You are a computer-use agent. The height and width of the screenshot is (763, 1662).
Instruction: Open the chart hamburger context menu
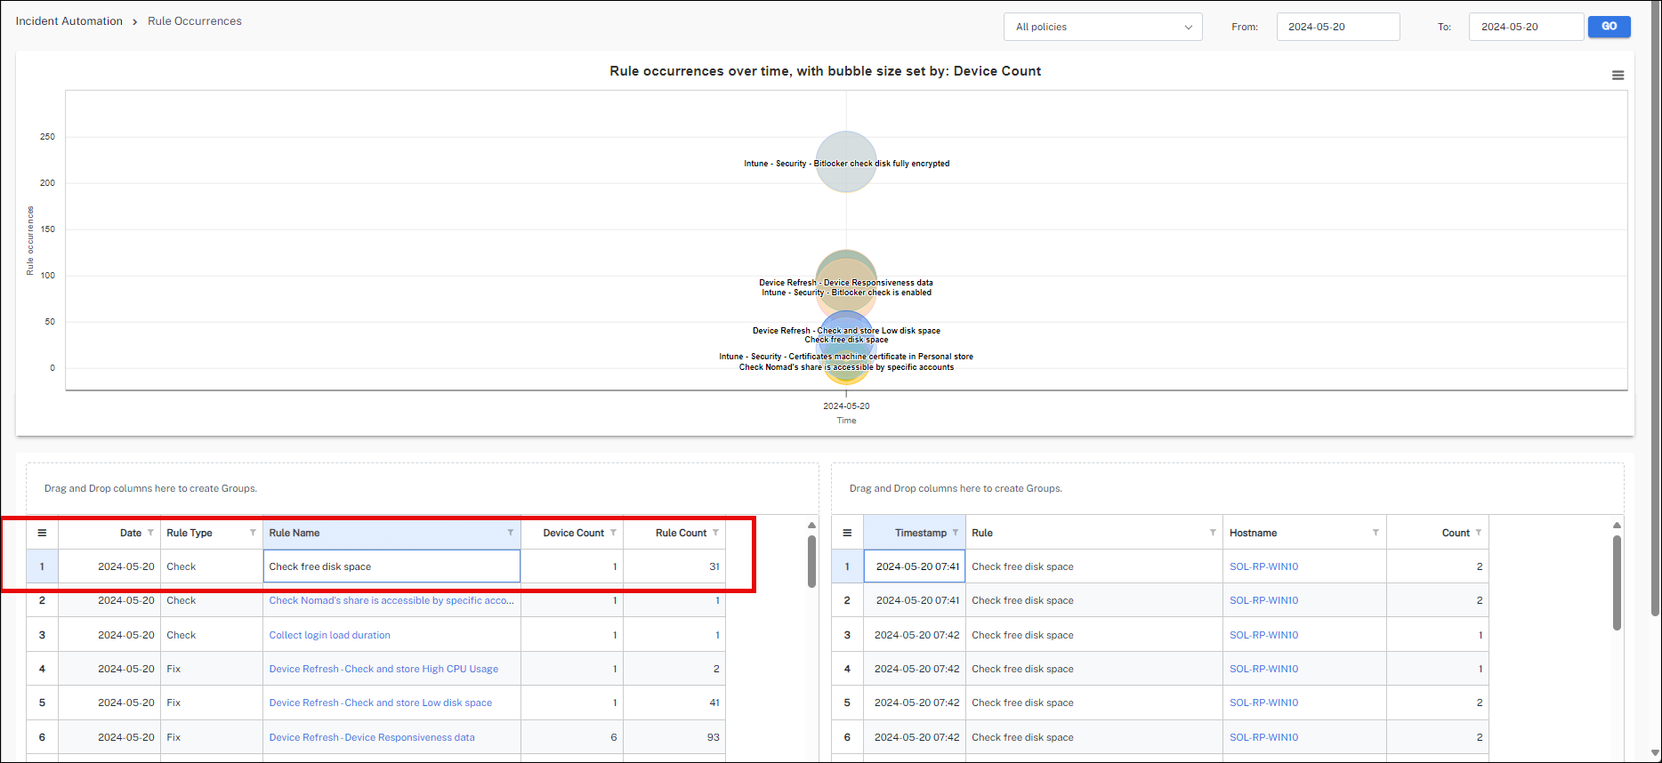pos(1618,76)
